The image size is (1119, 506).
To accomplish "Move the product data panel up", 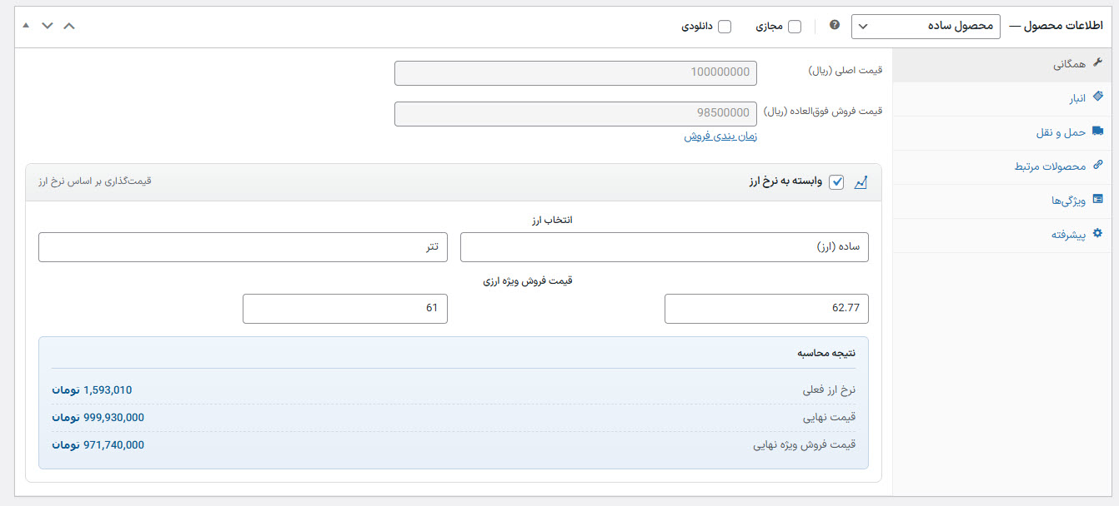I will 69,26.
